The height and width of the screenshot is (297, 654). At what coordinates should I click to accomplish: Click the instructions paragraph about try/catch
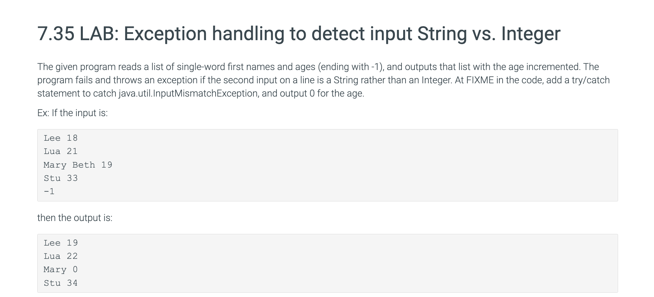323,80
